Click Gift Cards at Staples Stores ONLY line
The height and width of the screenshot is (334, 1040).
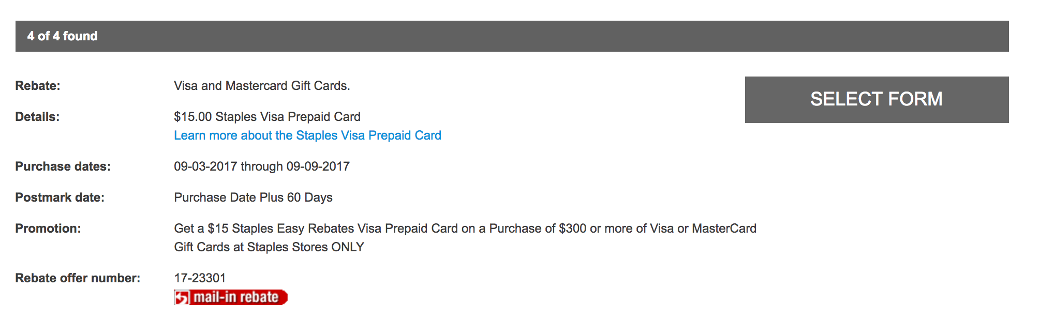coord(269,247)
